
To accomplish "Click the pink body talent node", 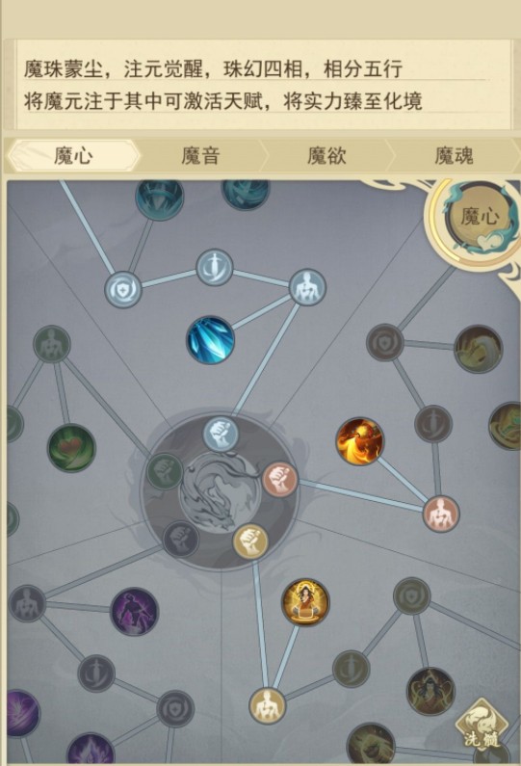I will pos(441,514).
